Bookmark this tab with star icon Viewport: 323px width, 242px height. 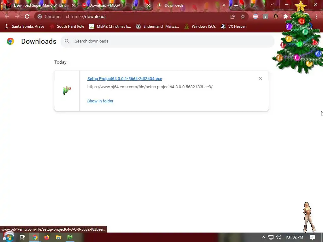[243, 16]
